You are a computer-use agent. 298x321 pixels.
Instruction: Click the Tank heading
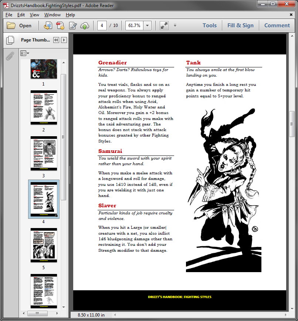(x=193, y=63)
